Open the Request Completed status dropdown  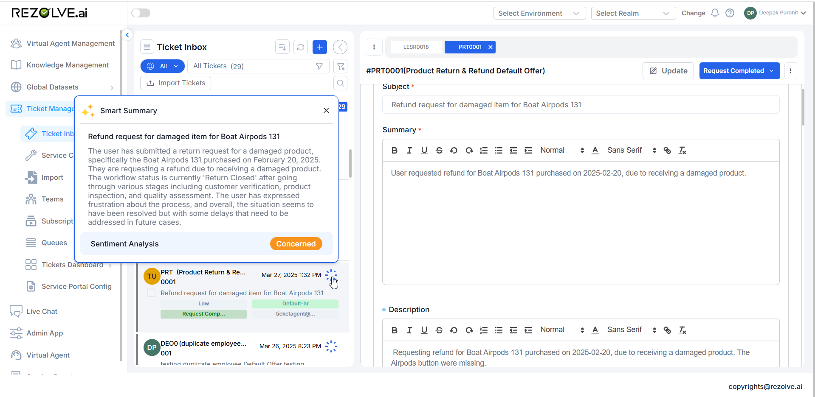point(739,71)
